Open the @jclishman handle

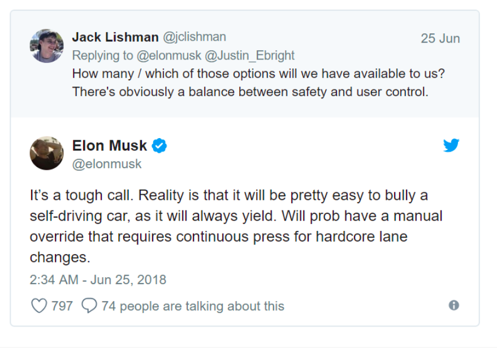(x=195, y=37)
